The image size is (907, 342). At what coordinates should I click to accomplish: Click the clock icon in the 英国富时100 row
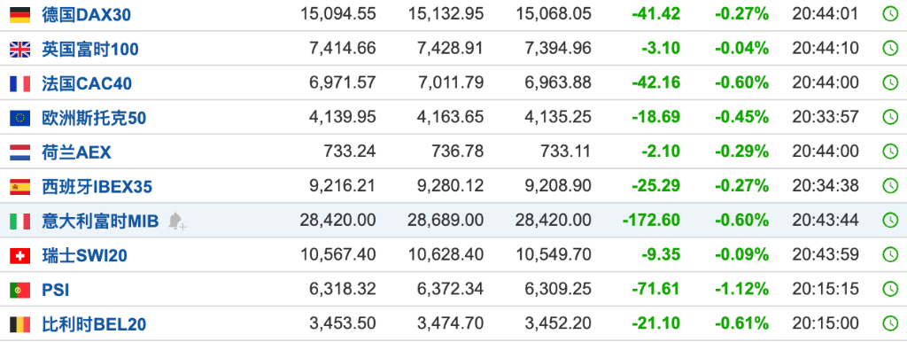pyautogui.click(x=889, y=48)
